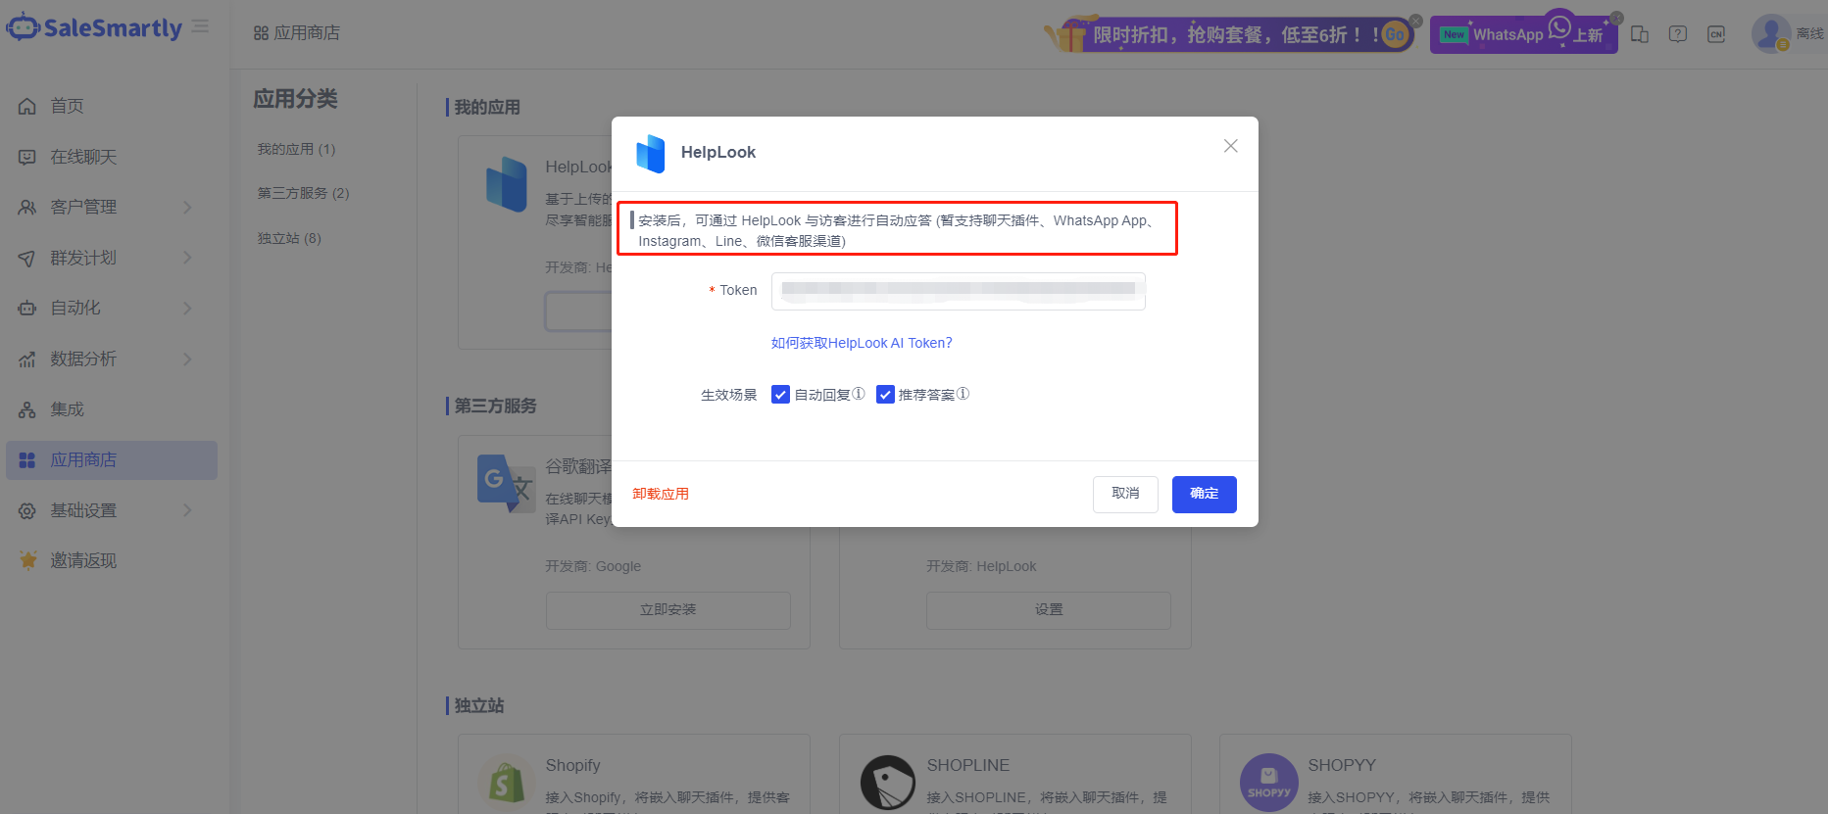The height and width of the screenshot is (814, 1828).
Task: Click the WhatsApp 上新 banner
Action: pos(1523,34)
